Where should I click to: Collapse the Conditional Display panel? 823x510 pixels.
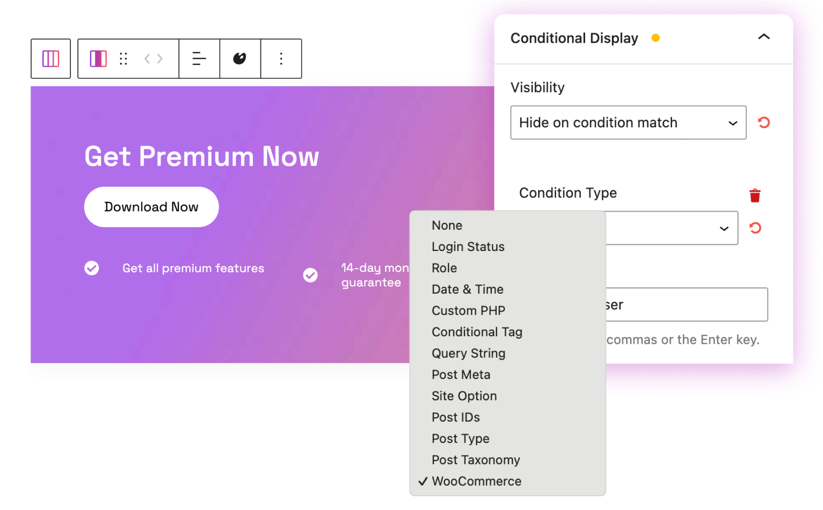764,37
